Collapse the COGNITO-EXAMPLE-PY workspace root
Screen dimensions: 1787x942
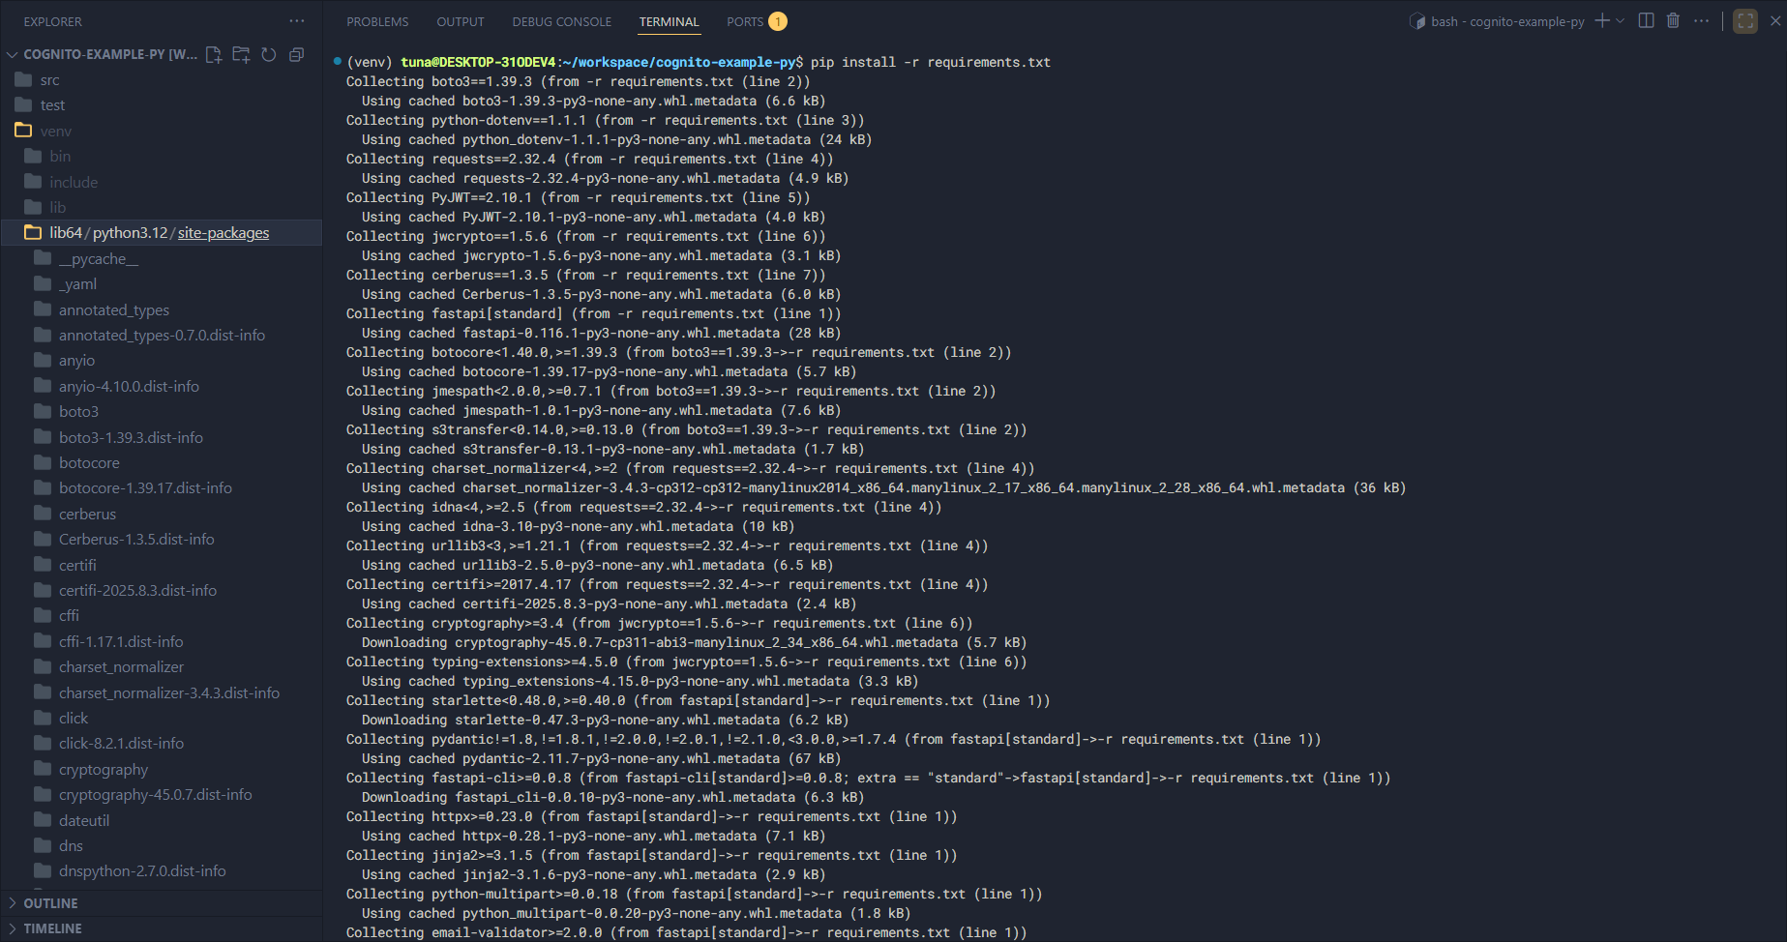(x=13, y=55)
